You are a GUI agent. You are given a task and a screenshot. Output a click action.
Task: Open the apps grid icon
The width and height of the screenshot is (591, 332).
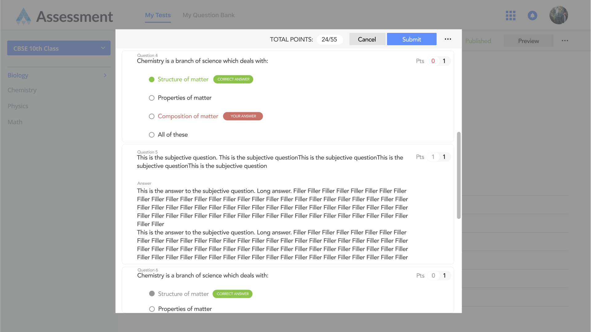tap(510, 15)
